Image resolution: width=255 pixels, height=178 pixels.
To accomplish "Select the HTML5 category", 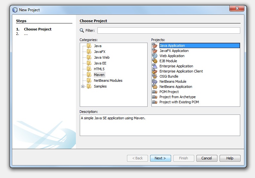I will coord(99,69).
